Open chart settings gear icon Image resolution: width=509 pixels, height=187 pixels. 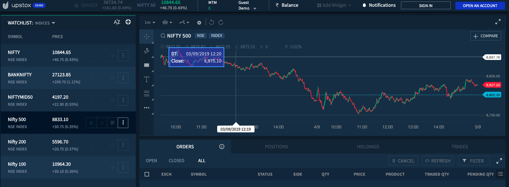pos(199,23)
